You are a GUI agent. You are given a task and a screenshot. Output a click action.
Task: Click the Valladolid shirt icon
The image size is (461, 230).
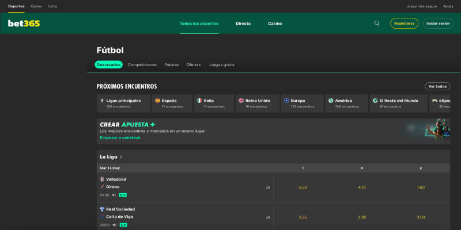[102, 179]
